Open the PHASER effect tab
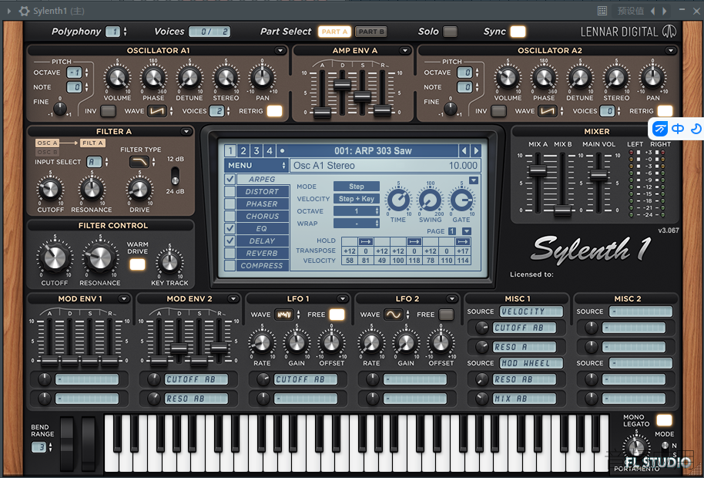Screen dimensions: 704x478 pyautogui.click(x=262, y=204)
